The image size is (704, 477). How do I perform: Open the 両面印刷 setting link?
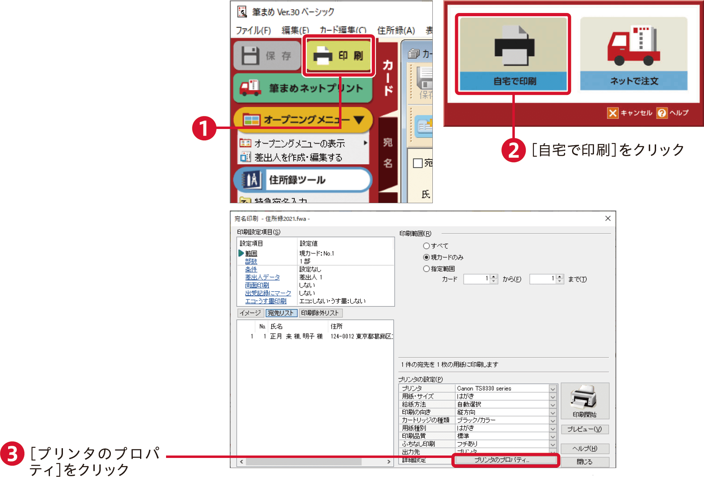pyautogui.click(x=257, y=285)
